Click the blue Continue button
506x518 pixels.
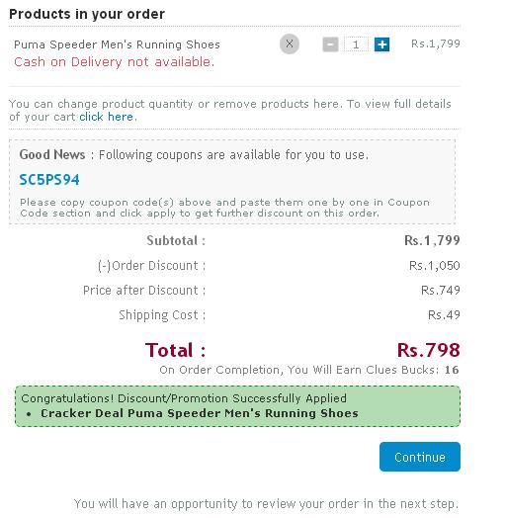point(419,457)
